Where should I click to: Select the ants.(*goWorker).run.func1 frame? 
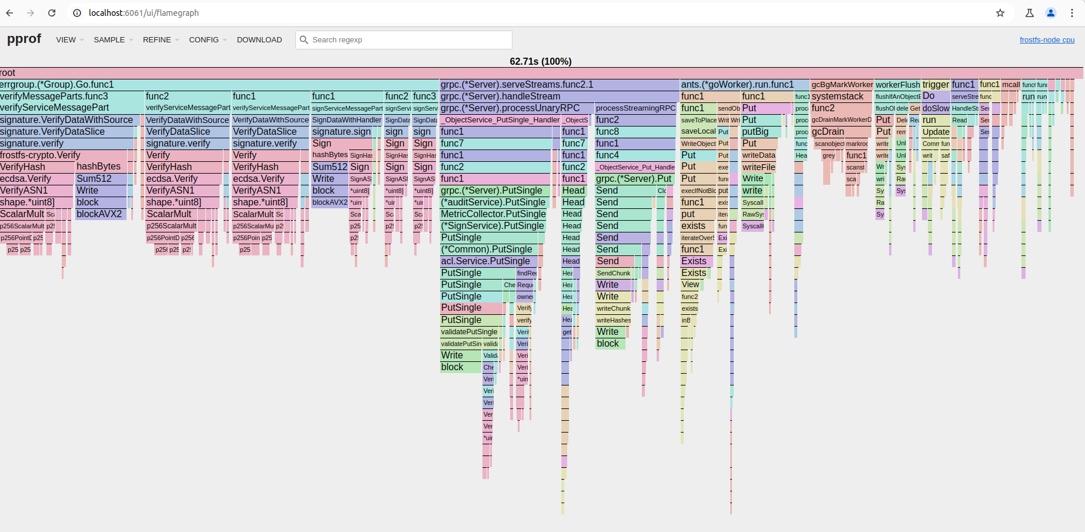[744, 85]
